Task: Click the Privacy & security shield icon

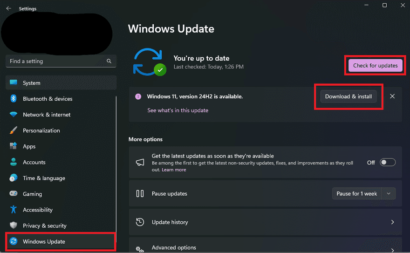Action: pos(14,226)
